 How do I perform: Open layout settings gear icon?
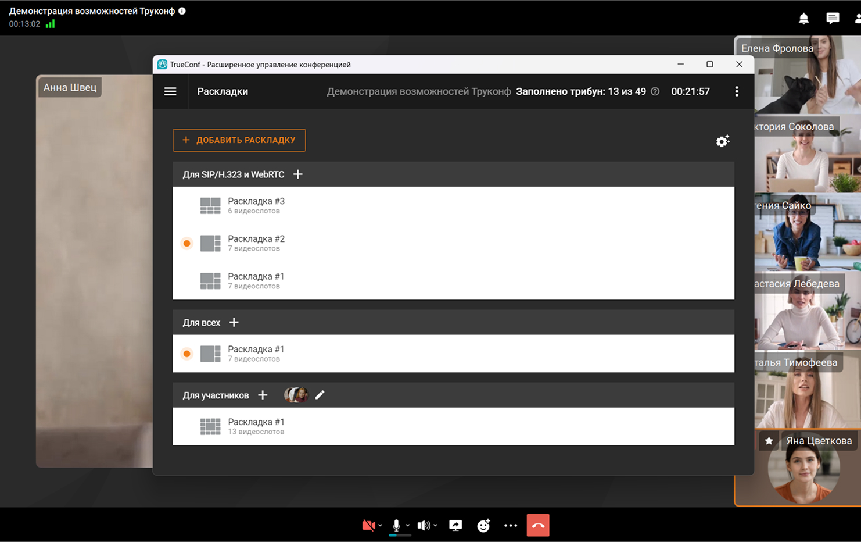pyautogui.click(x=722, y=141)
